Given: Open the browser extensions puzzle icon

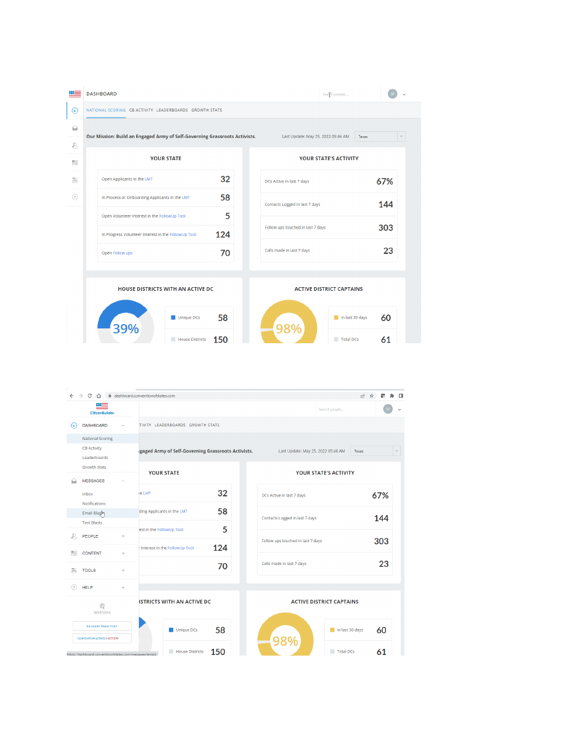Looking at the screenshot, I should coord(392,396).
